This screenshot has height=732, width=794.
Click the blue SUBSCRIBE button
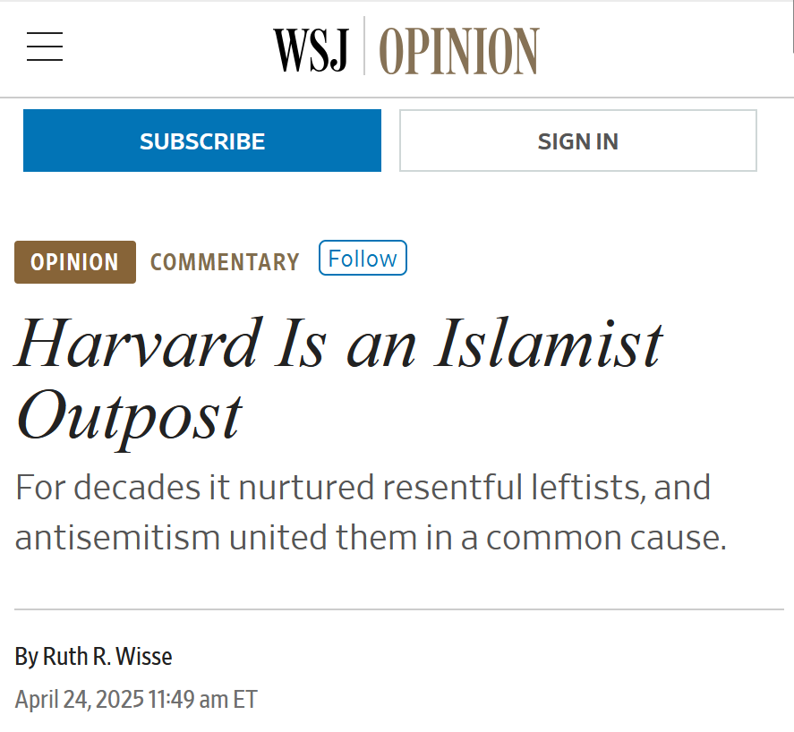tap(202, 140)
